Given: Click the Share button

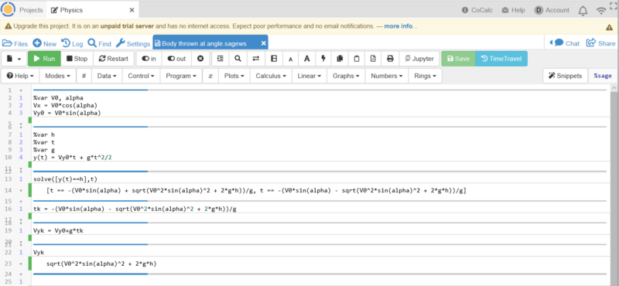Looking at the screenshot, I should point(601,43).
